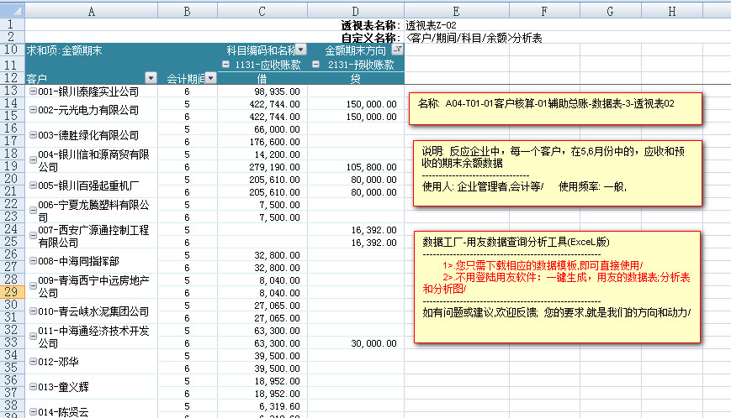Collapse the 1131-应收账款 column group
The width and height of the screenshot is (731, 418).
pos(225,65)
